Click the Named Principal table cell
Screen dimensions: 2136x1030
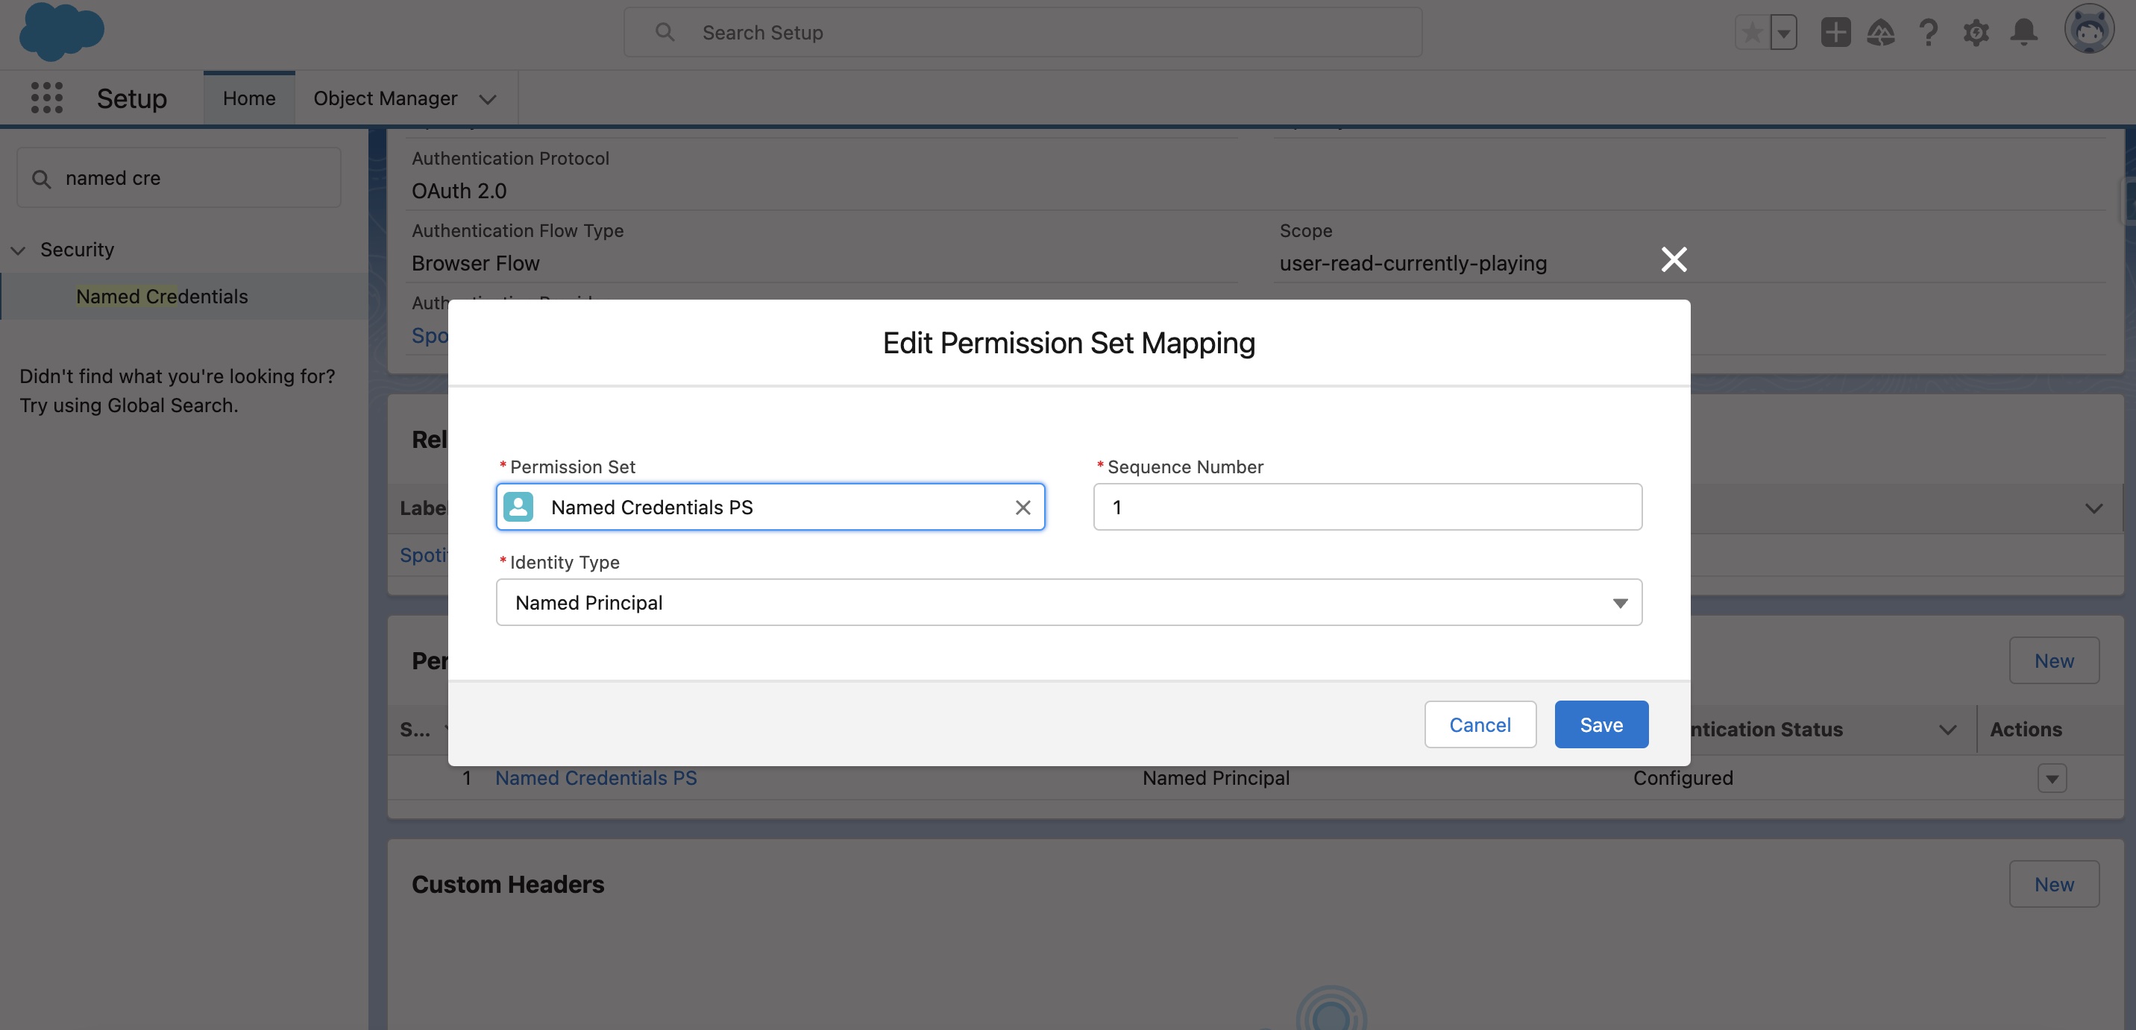point(1216,778)
